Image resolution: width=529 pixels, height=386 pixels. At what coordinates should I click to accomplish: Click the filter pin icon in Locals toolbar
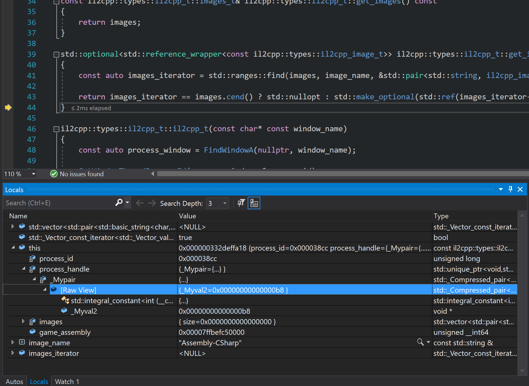(241, 203)
